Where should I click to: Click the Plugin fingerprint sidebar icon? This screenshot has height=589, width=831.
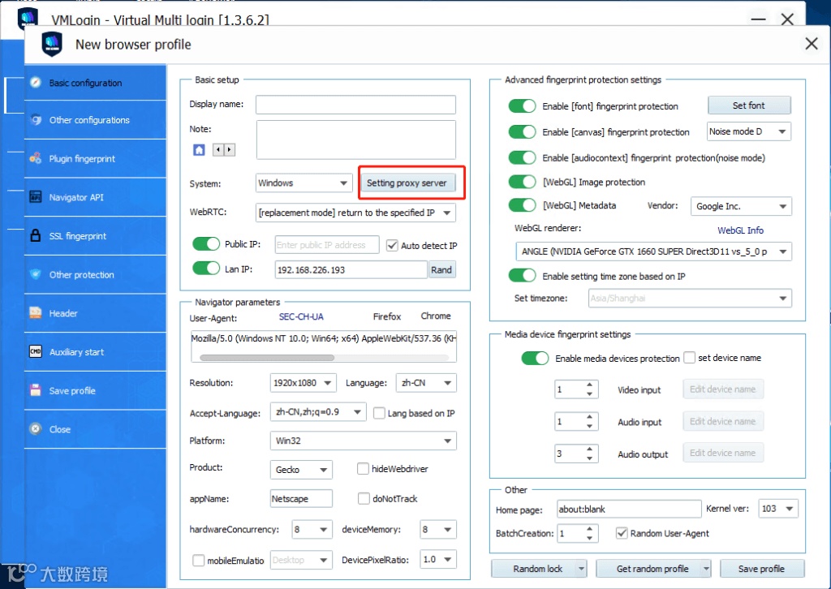(36, 158)
